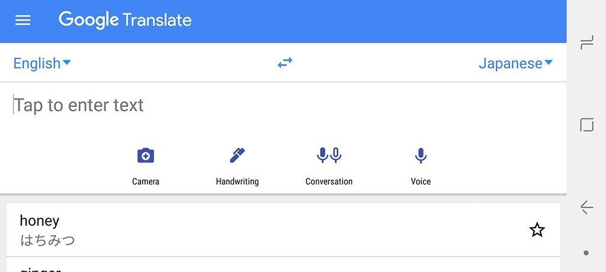Start Voice input with the microphone

[x=421, y=156]
